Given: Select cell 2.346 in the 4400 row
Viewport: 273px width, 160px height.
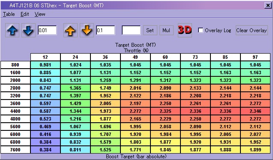Looking at the screenshot, I should tap(255, 111).
